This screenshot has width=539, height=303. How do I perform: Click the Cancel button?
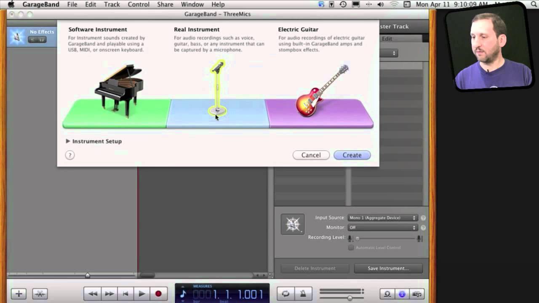pos(311,155)
